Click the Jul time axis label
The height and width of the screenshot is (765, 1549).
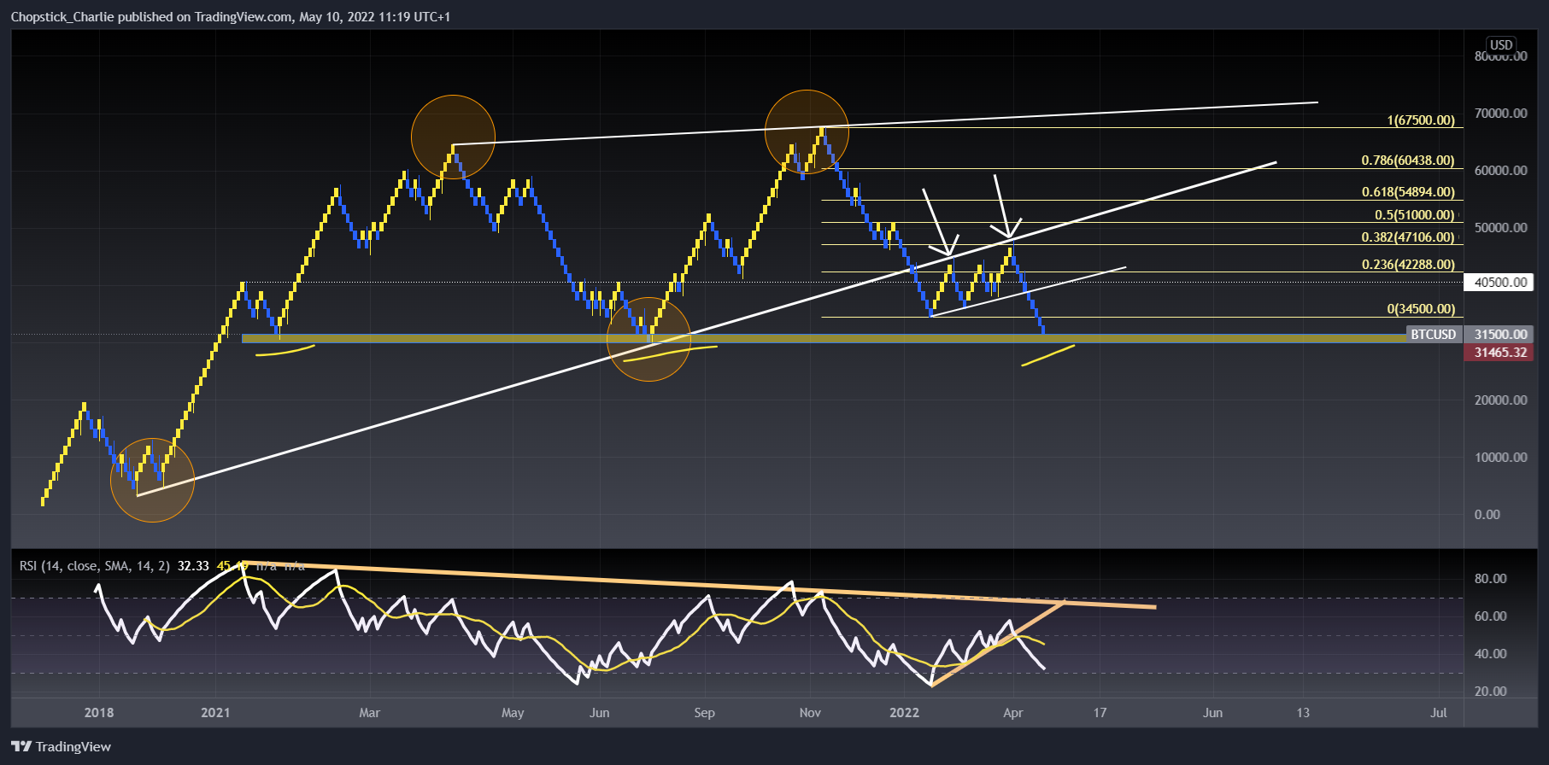click(1439, 712)
